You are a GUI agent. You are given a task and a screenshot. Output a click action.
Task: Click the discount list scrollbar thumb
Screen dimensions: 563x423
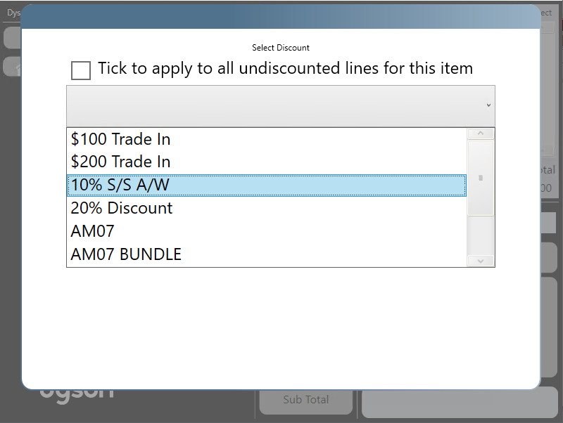[x=481, y=178]
